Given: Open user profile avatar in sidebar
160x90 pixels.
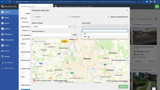Looking at the screenshot, I should click(x=3, y=63).
